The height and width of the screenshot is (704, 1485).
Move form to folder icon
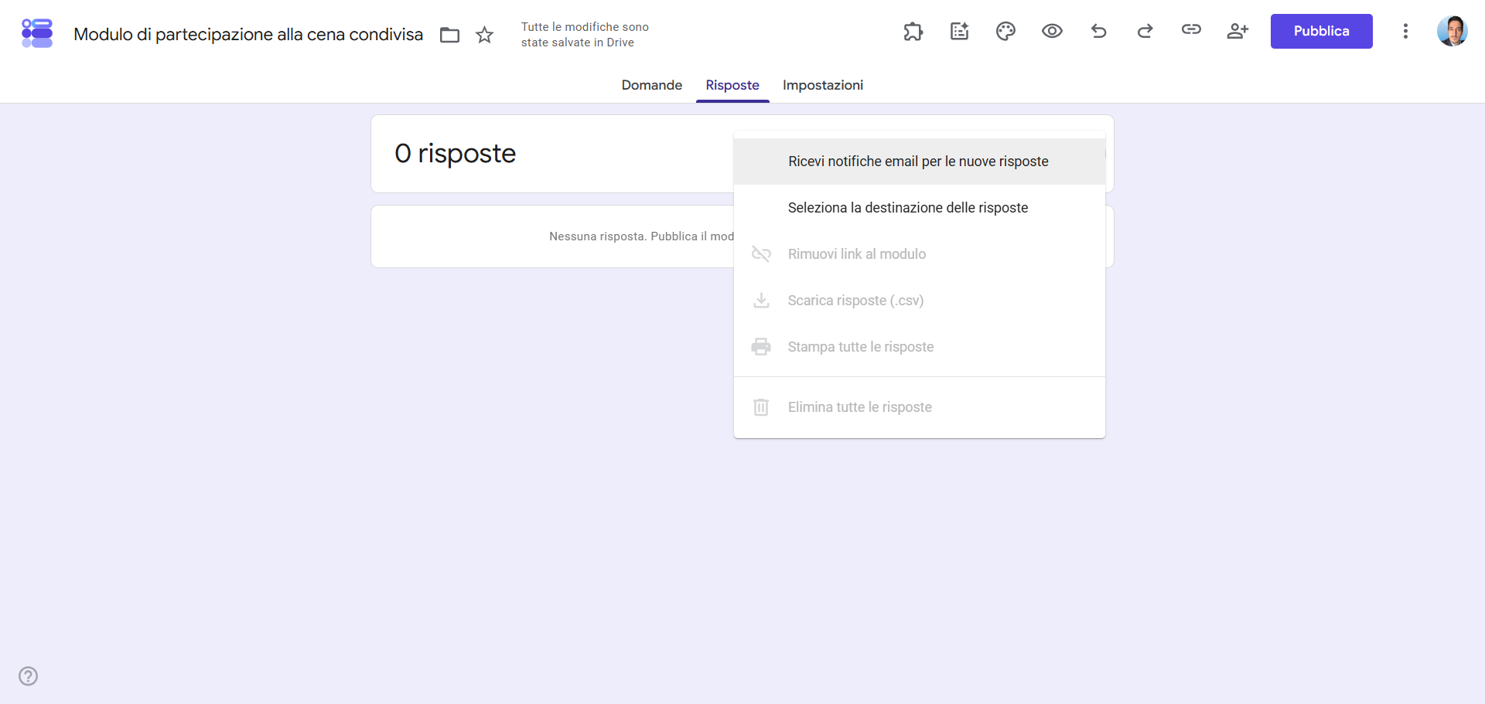(449, 35)
